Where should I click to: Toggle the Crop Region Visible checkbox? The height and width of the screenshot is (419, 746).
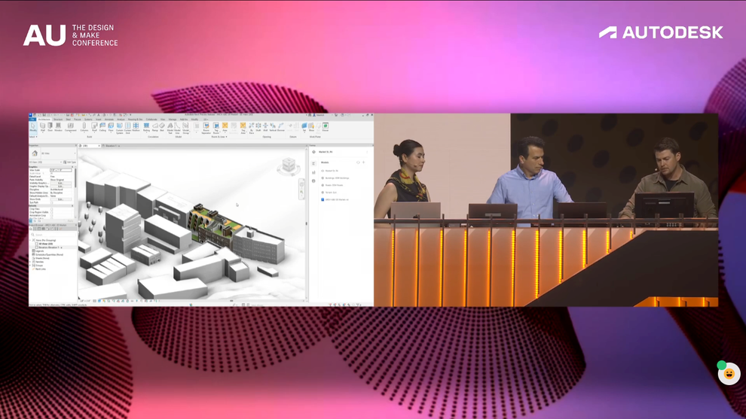(52, 212)
